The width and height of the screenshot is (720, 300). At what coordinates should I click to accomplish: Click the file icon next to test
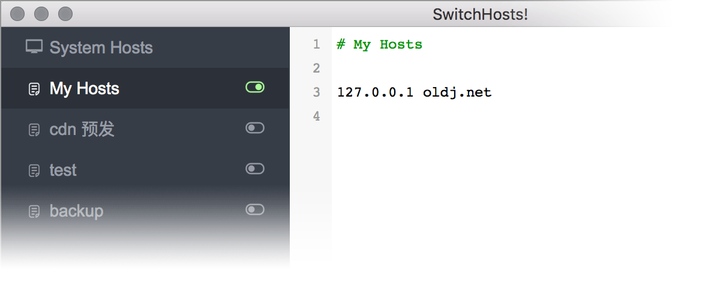coord(35,171)
